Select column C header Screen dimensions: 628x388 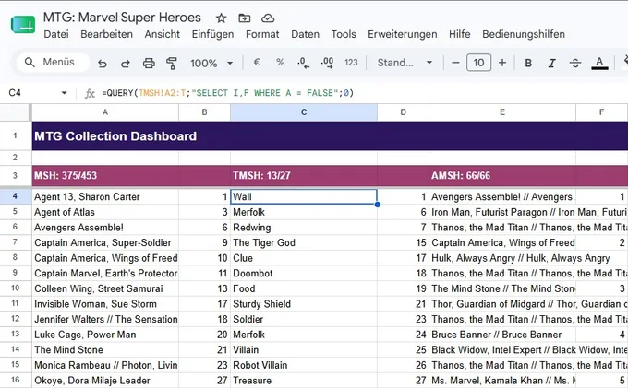tap(304, 112)
